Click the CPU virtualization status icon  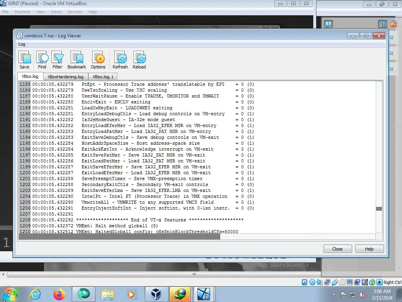tap(364, 282)
